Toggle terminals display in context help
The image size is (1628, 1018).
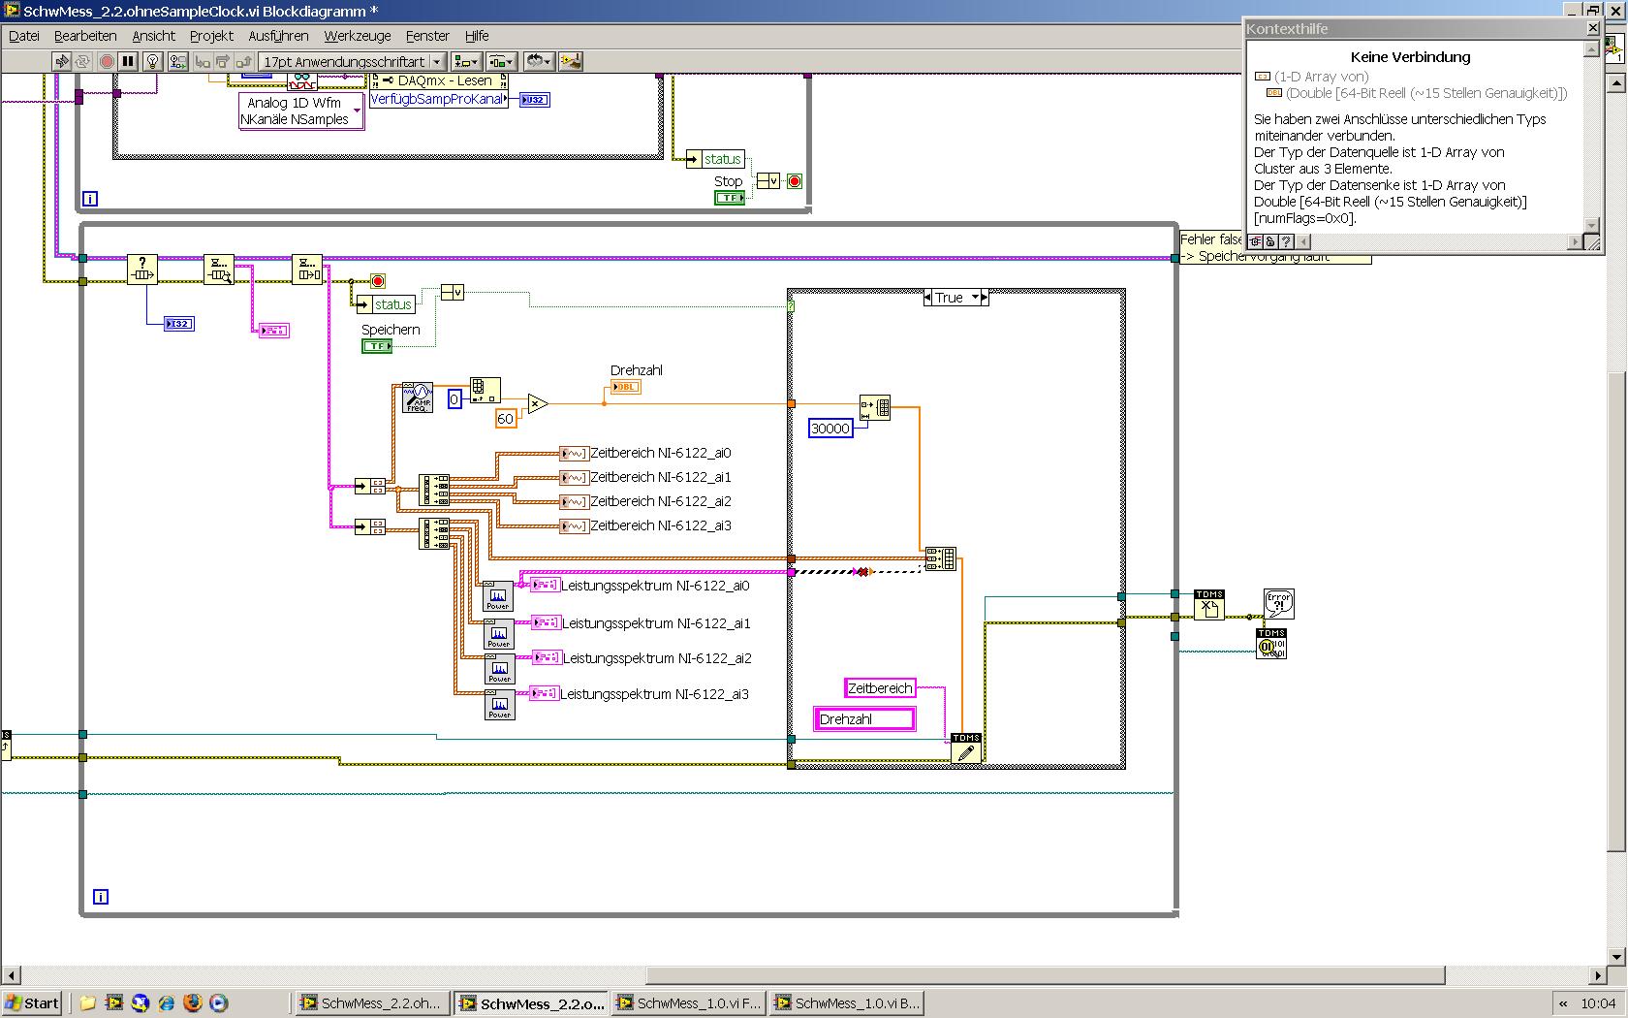click(x=1256, y=241)
